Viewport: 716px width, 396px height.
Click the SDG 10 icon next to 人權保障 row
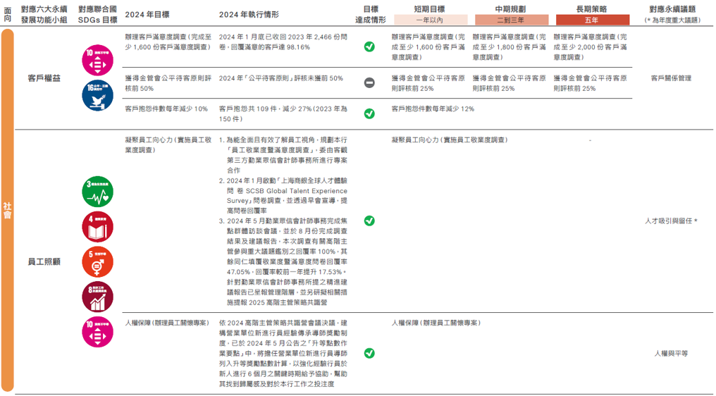pos(97,332)
